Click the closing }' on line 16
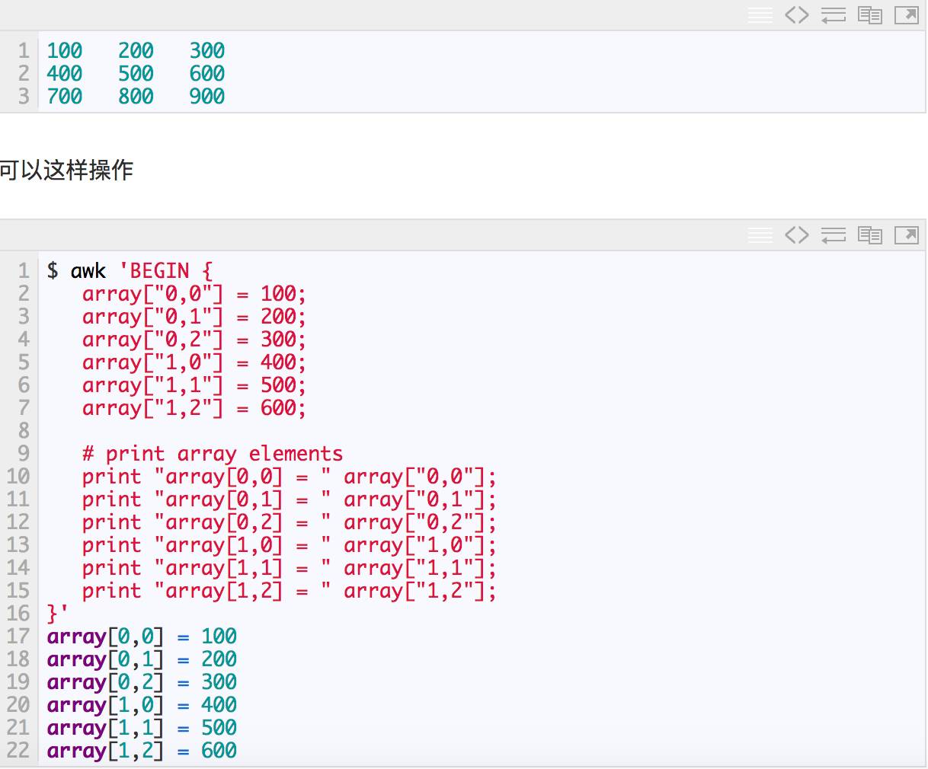This screenshot has height=769, width=928. point(57,614)
